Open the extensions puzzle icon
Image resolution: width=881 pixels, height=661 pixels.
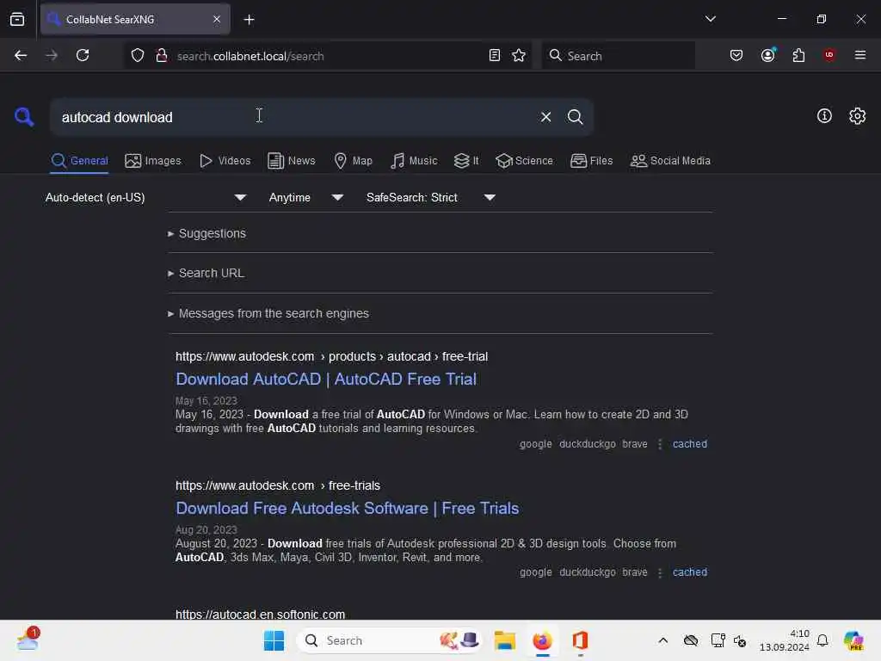tap(798, 55)
